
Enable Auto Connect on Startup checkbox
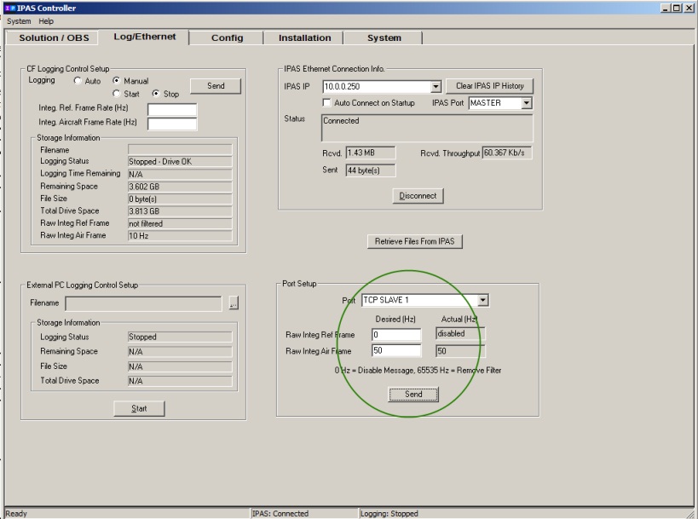point(327,103)
